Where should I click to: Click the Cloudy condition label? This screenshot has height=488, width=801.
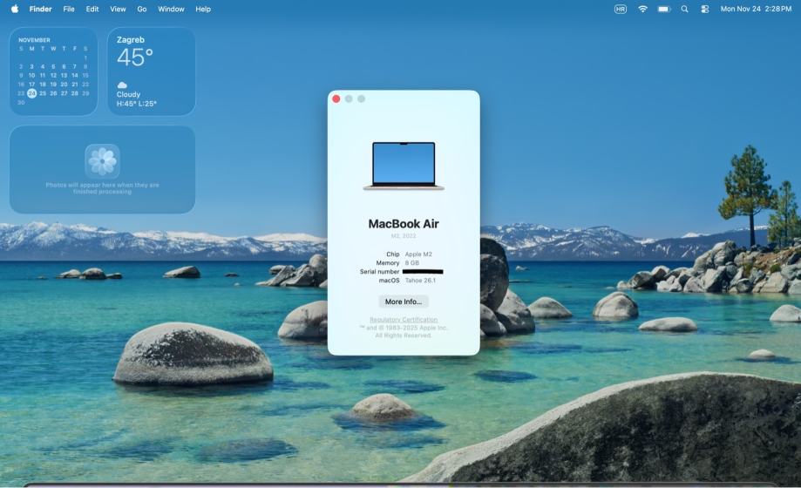tap(128, 94)
